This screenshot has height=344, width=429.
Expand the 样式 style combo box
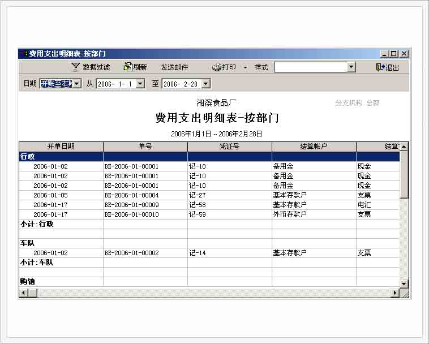point(351,67)
